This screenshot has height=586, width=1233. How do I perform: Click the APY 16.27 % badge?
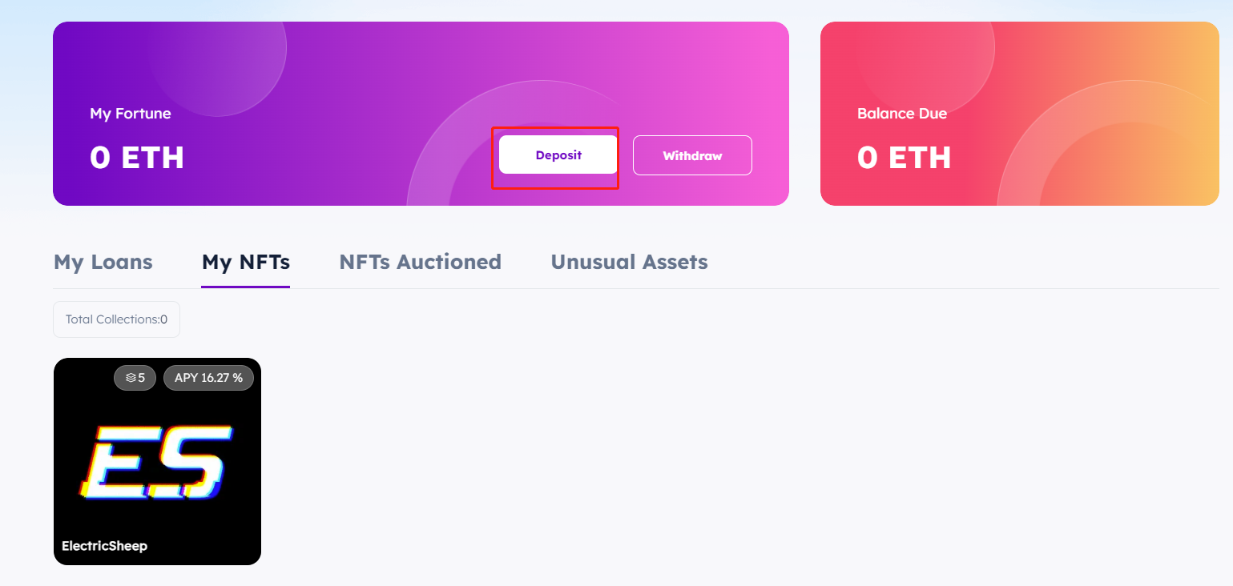click(208, 378)
